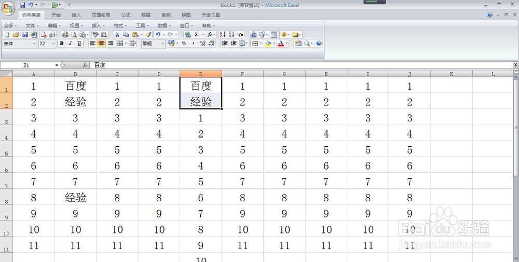The image size is (519, 262).
Task: Click the Select All corner button
Action: tap(6, 74)
